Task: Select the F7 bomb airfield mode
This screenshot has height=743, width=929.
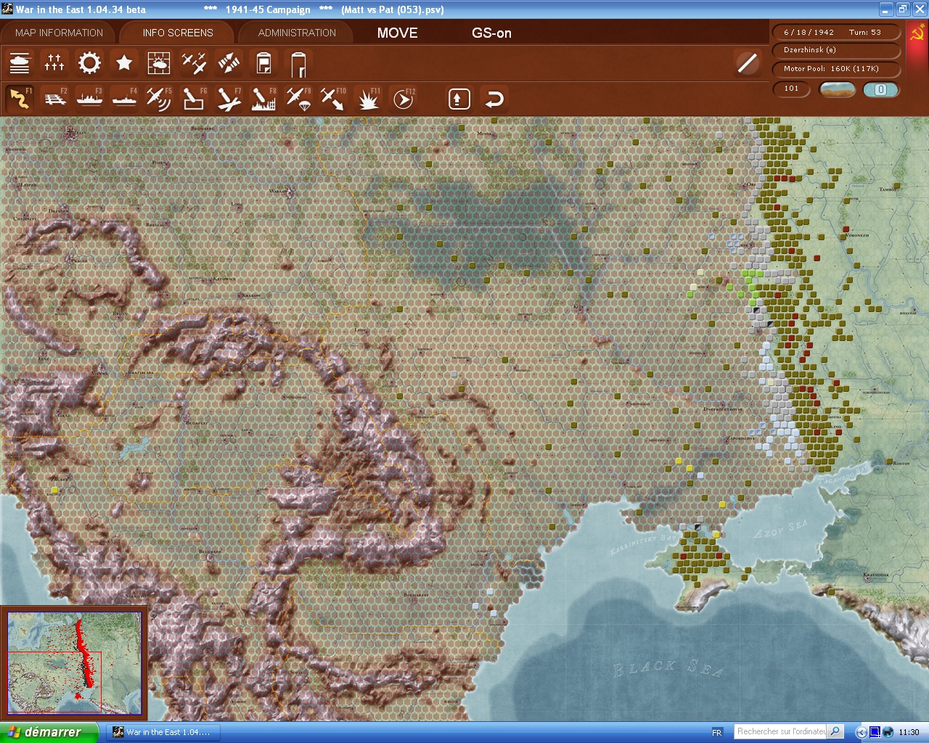Action: coord(229,99)
